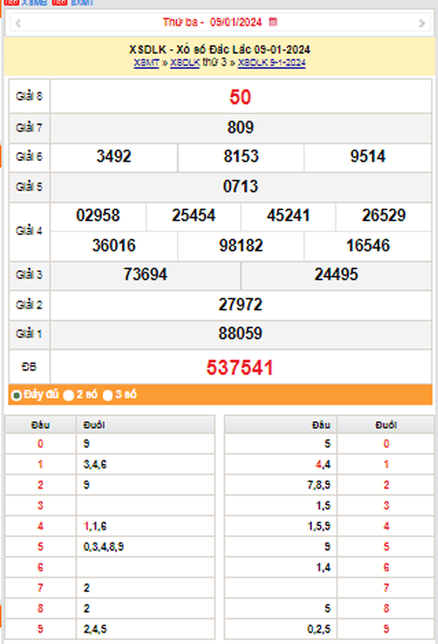This screenshot has height=644, width=438.
Task: Click the ĐB row label
Action: 29,367
